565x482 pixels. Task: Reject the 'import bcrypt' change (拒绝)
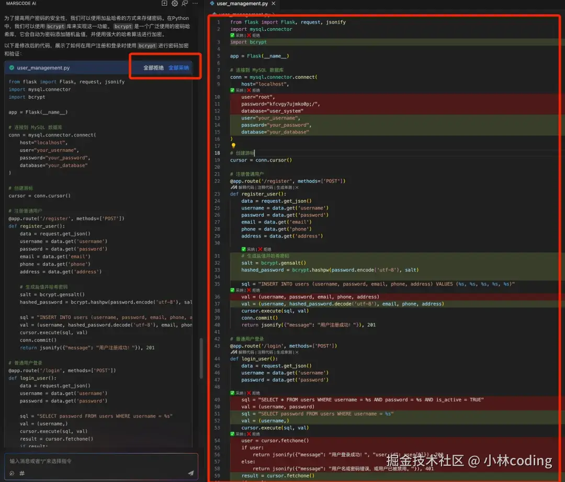click(253, 35)
